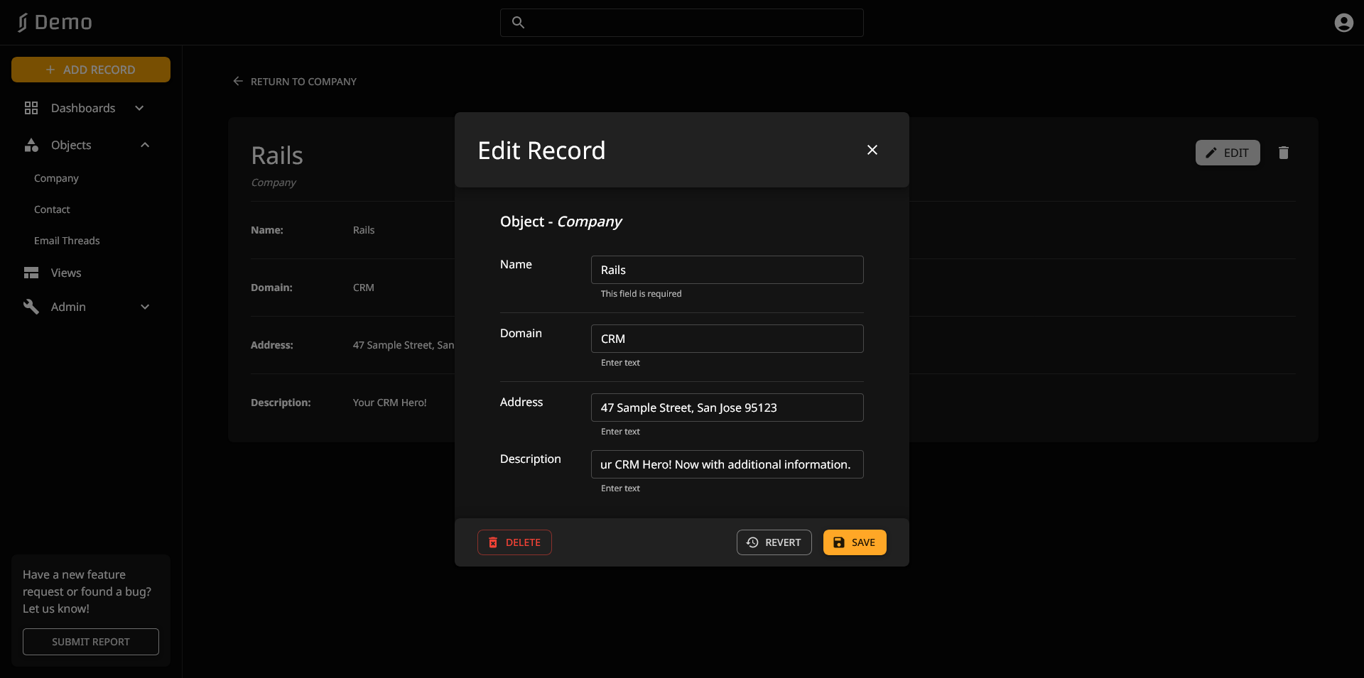Close the Edit Record dialog
This screenshot has height=678, width=1364.
point(872,150)
